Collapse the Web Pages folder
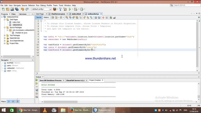Viewport: 201px width, 113px height. pyautogui.click(x=5, y=19)
